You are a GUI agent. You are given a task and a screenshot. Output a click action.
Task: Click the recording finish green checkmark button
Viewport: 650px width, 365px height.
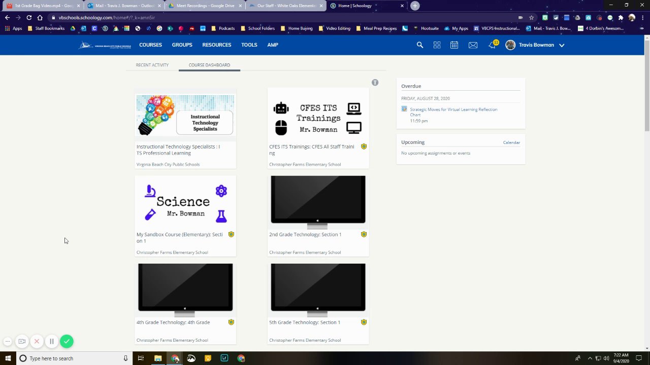click(67, 341)
